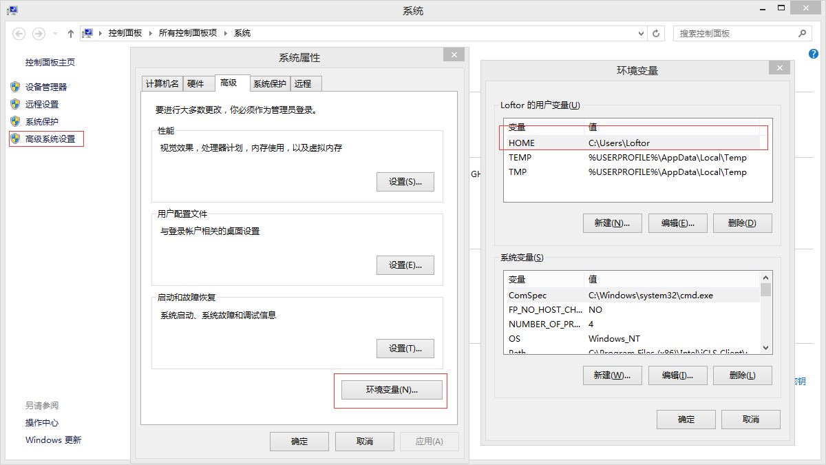Click the shield icon beside 系统保护
This screenshot has height=465, width=826.
click(x=15, y=122)
